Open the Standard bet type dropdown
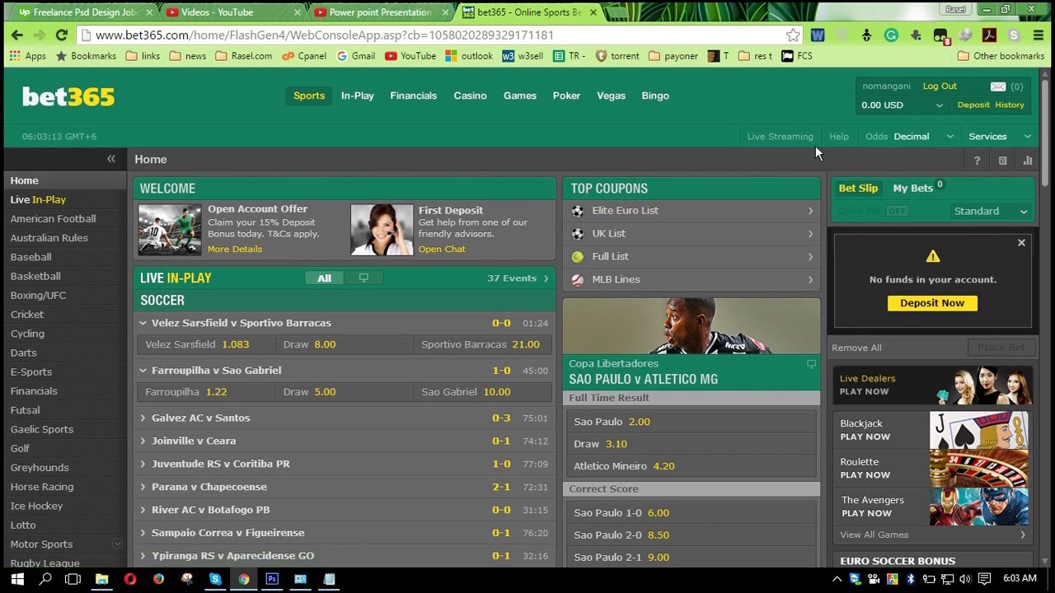Screen dimensions: 1055x593 991,212
